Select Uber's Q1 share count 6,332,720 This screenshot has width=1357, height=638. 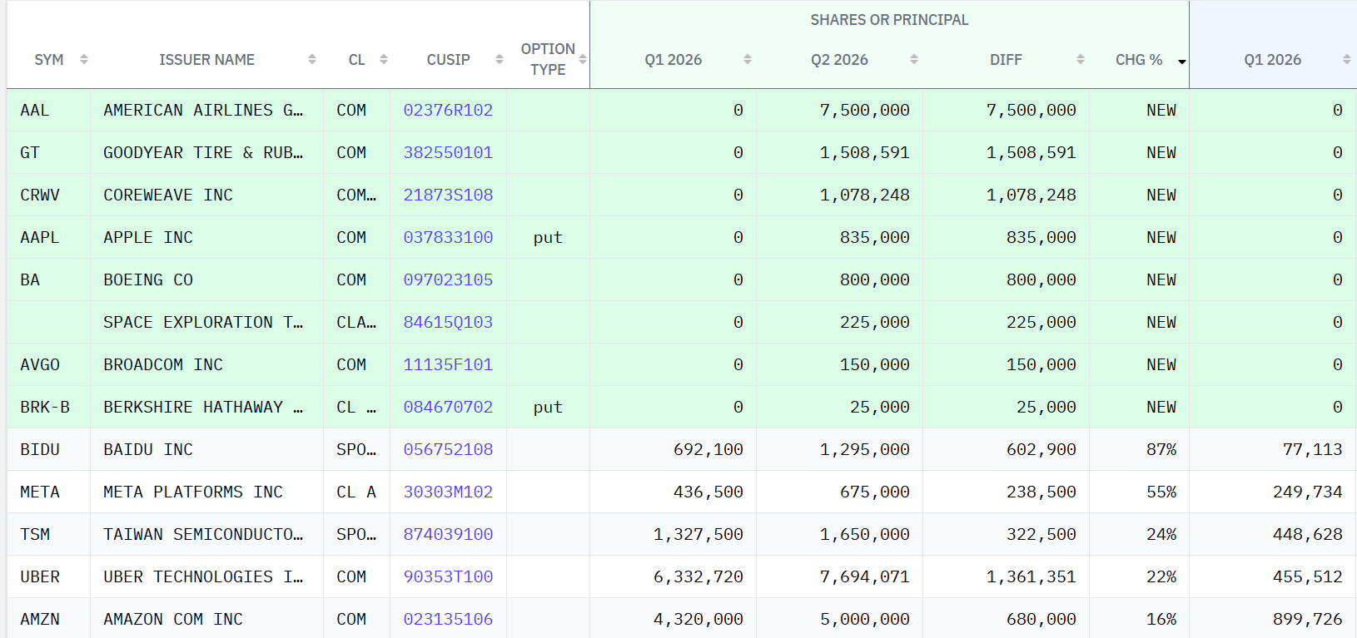coord(698,576)
